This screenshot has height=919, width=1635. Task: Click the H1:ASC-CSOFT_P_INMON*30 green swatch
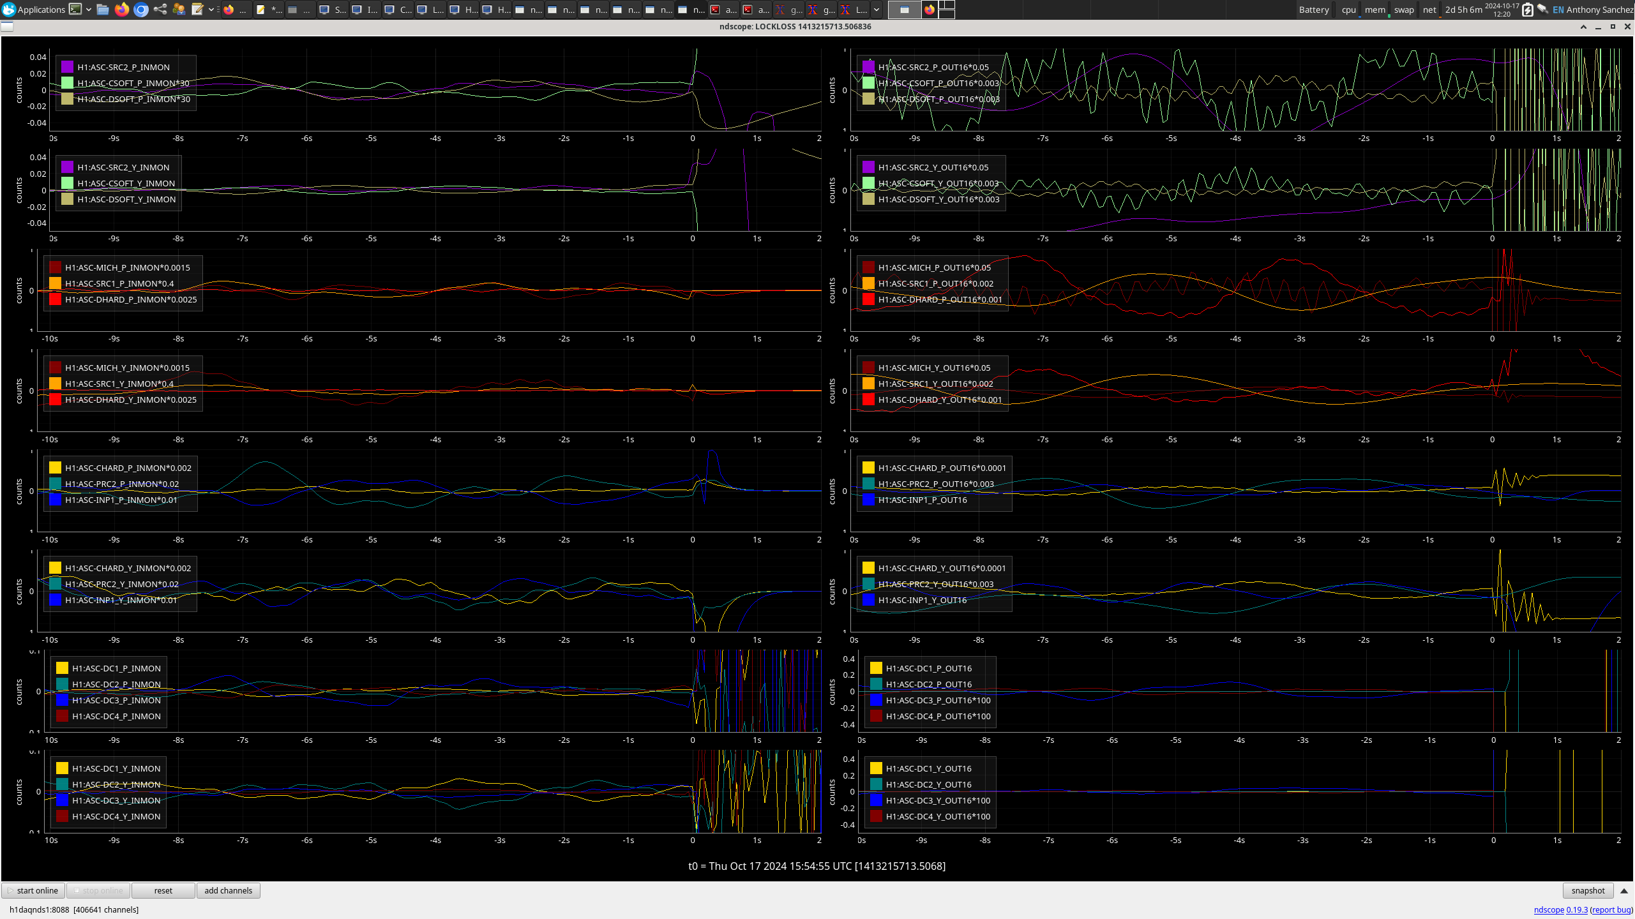68,82
